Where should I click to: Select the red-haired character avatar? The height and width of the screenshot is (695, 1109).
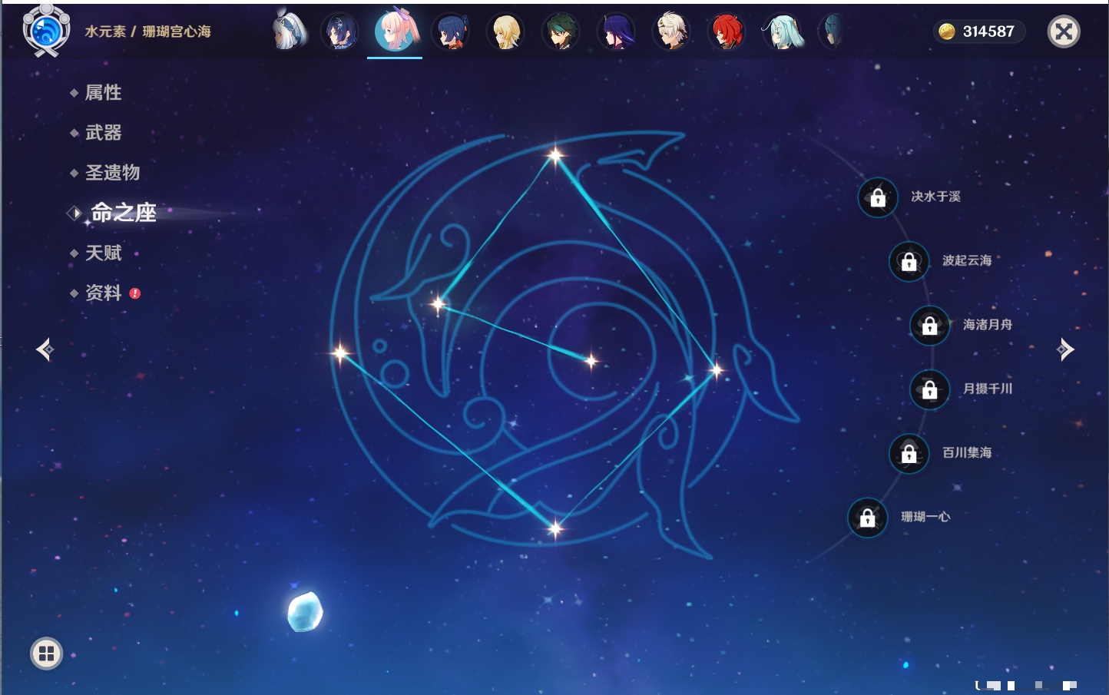click(726, 32)
